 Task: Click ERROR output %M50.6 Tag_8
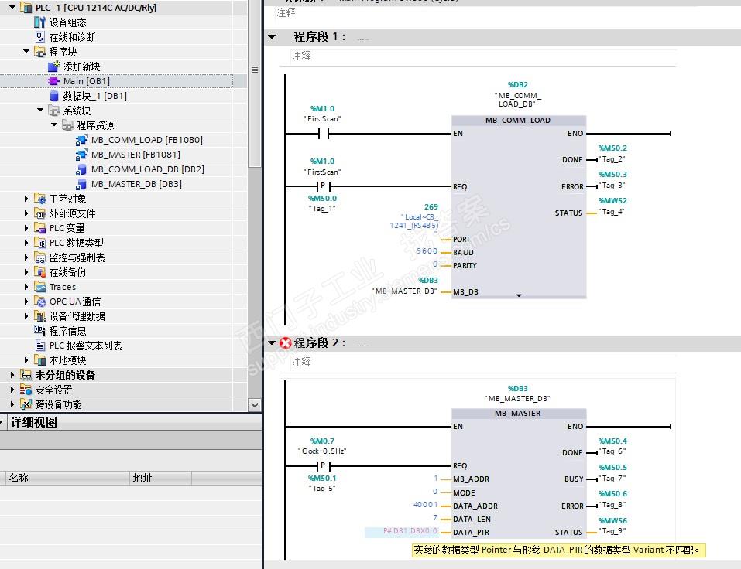click(x=612, y=499)
